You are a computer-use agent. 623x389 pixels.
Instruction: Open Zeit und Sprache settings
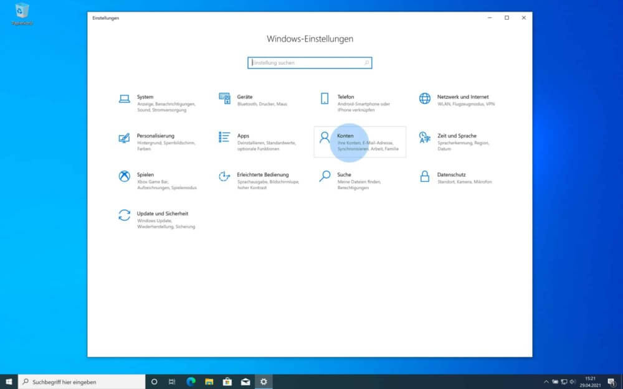pos(439,137)
